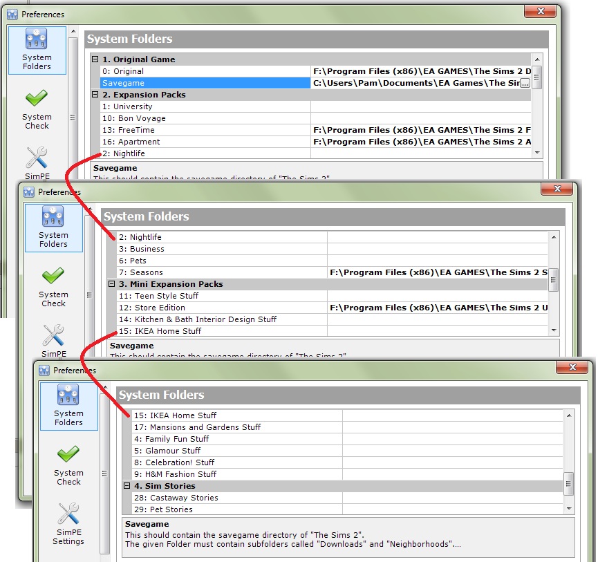Image resolution: width=598 pixels, height=562 pixels.
Task: Select System Folders in the bottom Preferences window
Action: pos(68,405)
